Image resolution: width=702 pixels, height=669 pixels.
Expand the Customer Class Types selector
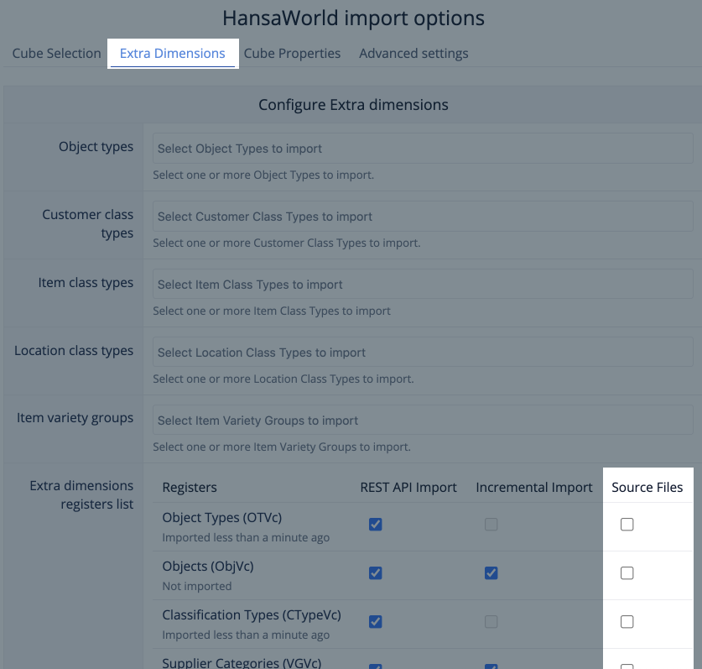click(423, 217)
